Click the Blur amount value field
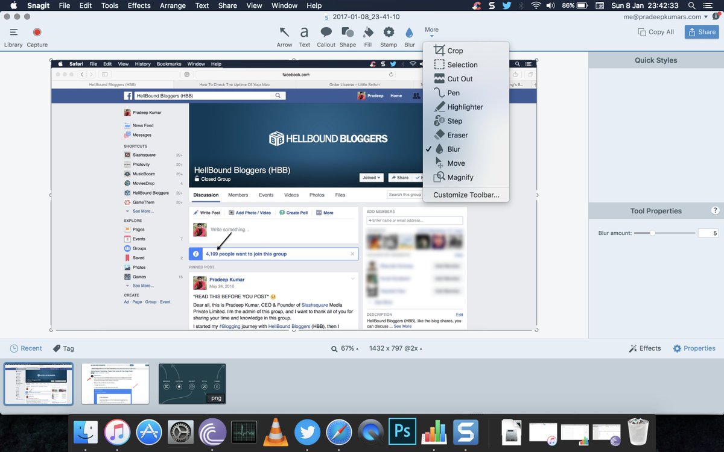This screenshot has height=452, width=724. point(708,233)
